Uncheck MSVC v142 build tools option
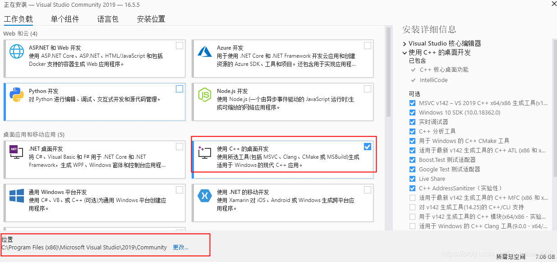Screen dimensions: 557x262 412,103
